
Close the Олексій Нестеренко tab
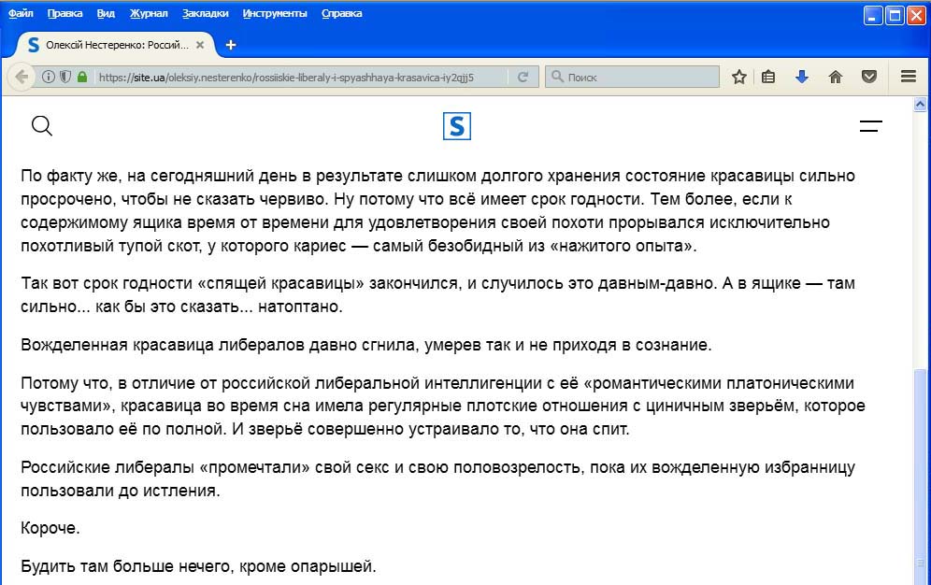point(200,45)
